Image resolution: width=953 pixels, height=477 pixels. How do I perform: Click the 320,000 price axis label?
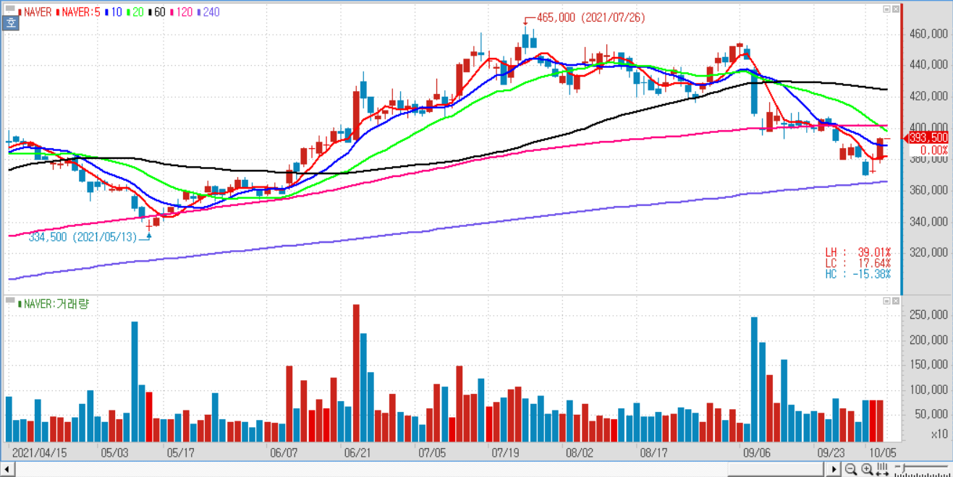(928, 252)
